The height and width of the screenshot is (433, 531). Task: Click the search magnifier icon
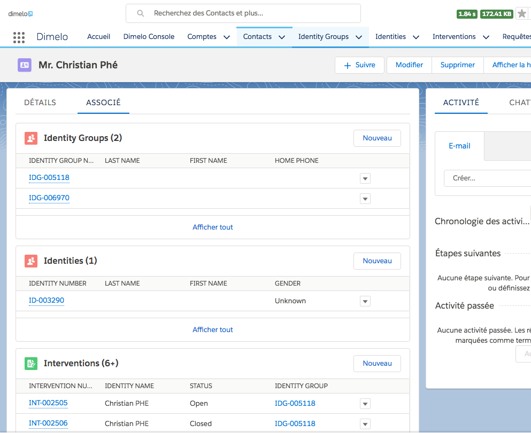click(x=141, y=13)
